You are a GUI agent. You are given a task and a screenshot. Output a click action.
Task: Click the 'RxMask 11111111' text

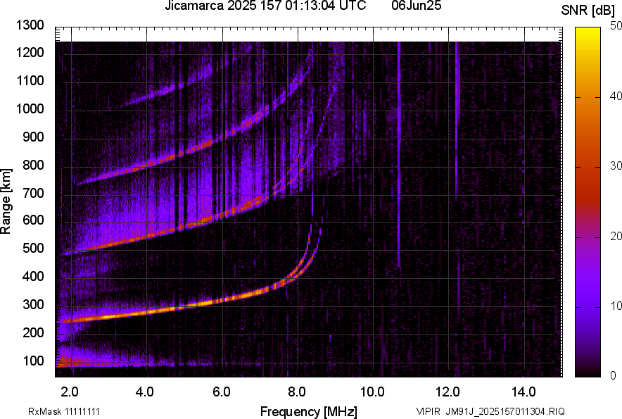coord(64,411)
